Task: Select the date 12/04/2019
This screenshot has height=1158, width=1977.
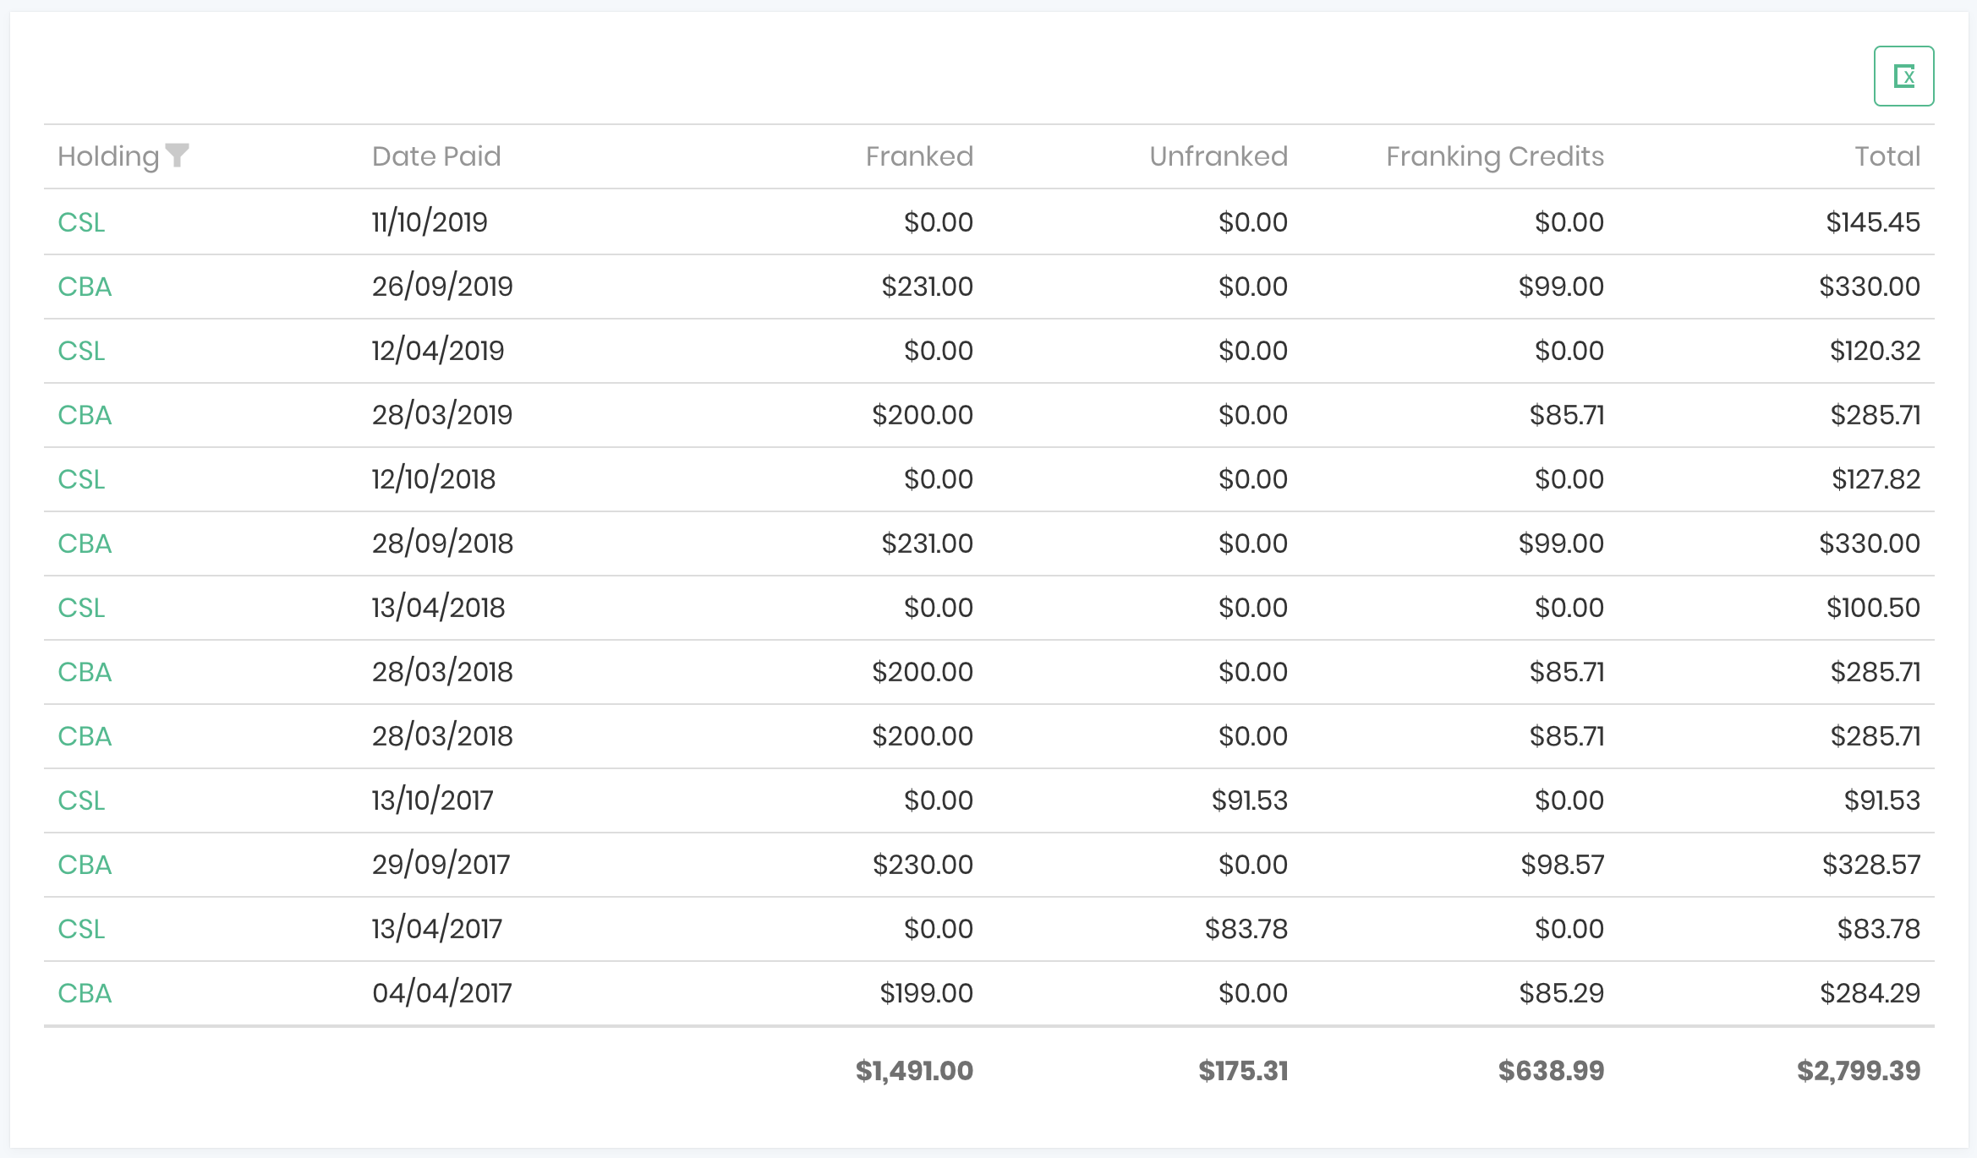Action: pyautogui.click(x=438, y=351)
